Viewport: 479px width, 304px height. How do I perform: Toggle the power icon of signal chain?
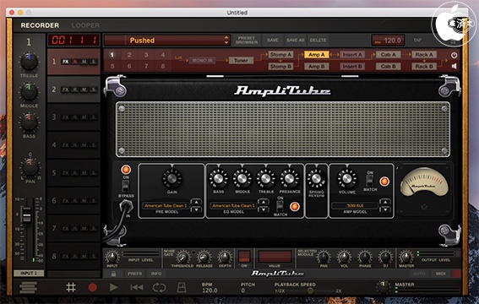454,55
